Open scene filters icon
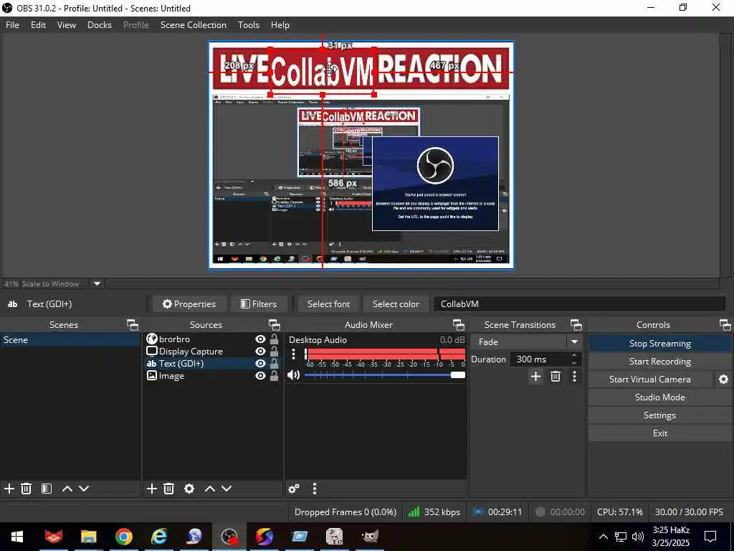This screenshot has height=551, width=734. 47,489
